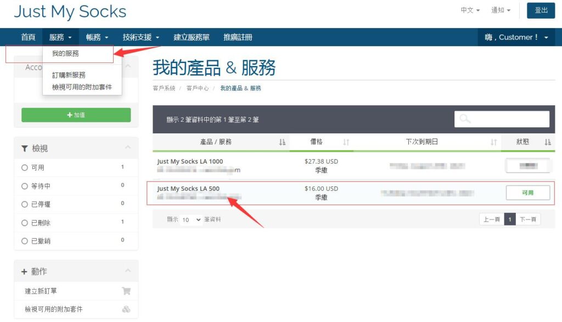This screenshot has width=562, height=322.
Task: Select the 已刪除 filter radio button
Action: tap(24, 223)
